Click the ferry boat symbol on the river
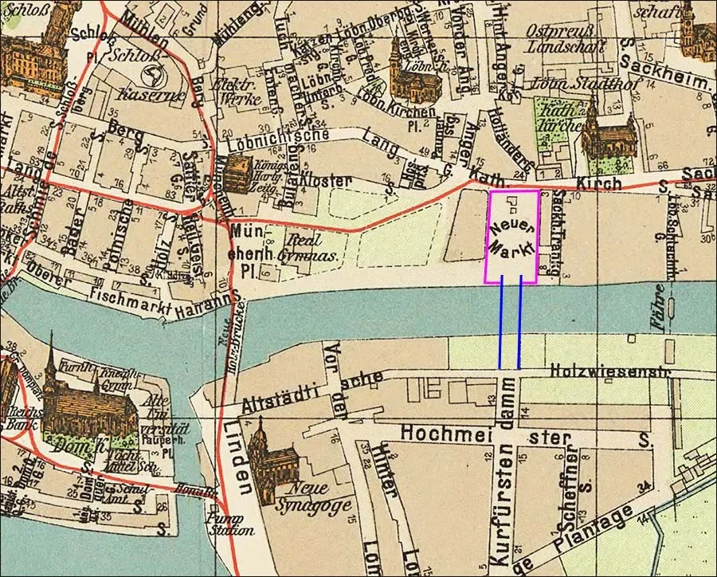The image size is (717, 577). pyautogui.click(x=671, y=308)
